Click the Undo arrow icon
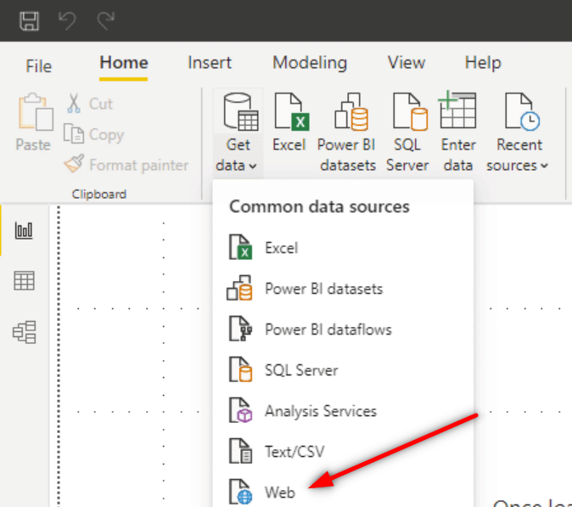572x507 pixels. click(x=68, y=20)
